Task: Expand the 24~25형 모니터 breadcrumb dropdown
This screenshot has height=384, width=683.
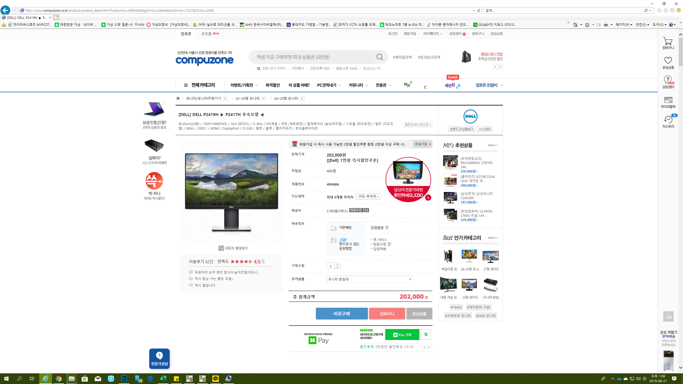Action: pyautogui.click(x=302, y=98)
